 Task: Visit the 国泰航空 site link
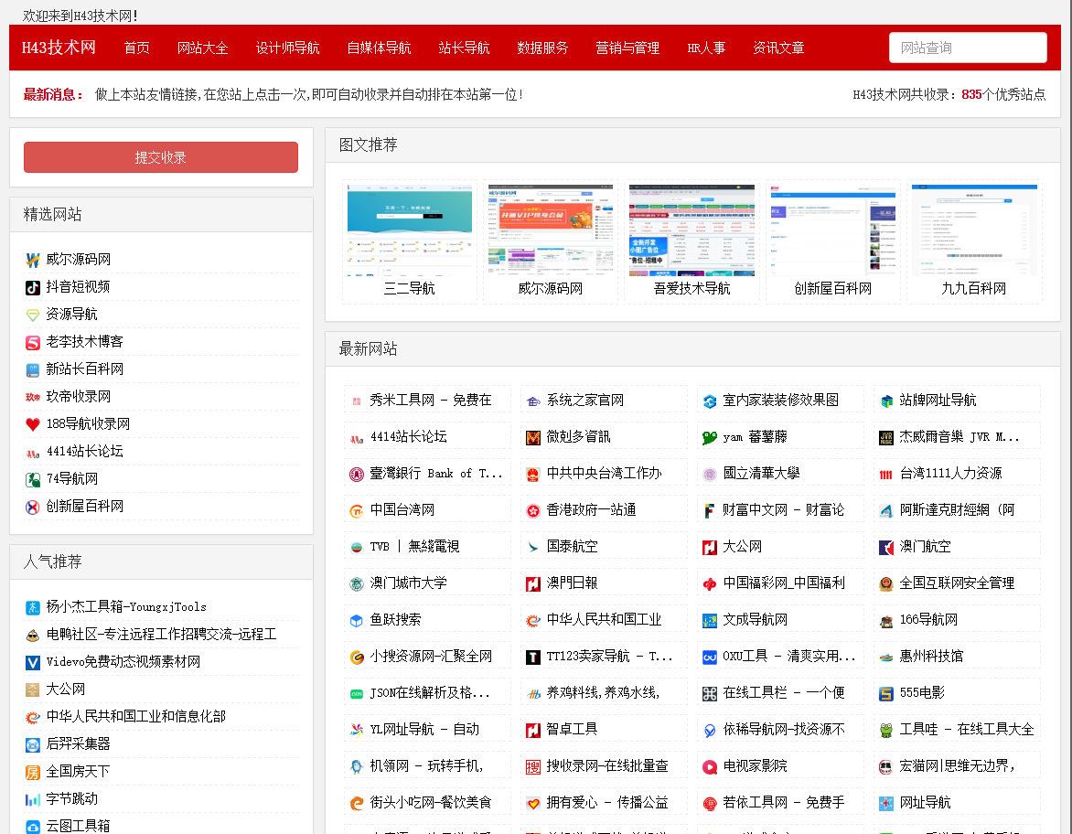pos(572,547)
